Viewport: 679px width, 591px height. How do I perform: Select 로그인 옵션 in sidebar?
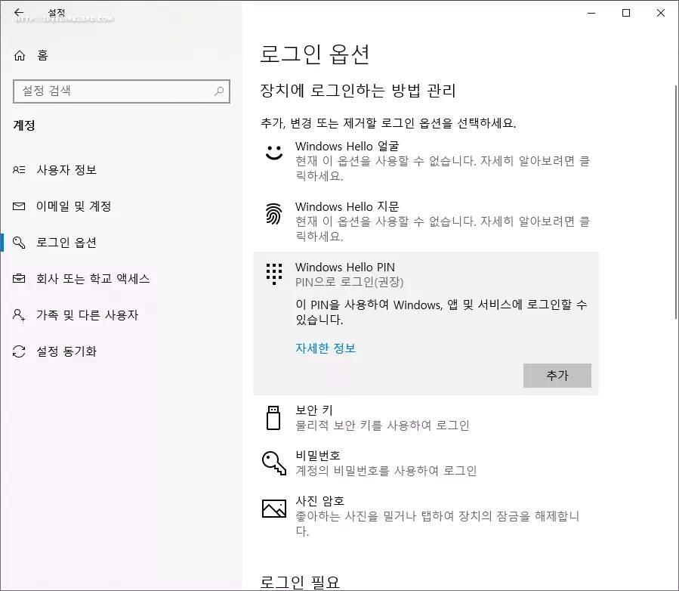[x=122, y=242]
